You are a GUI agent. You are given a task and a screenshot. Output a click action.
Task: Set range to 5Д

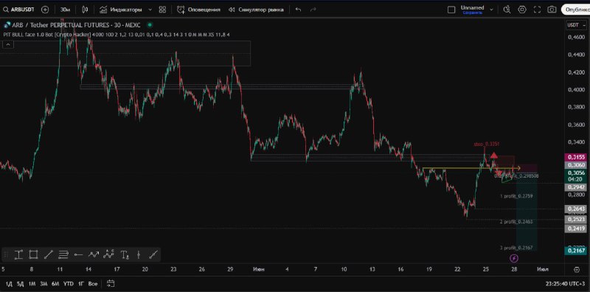[x=21, y=284]
